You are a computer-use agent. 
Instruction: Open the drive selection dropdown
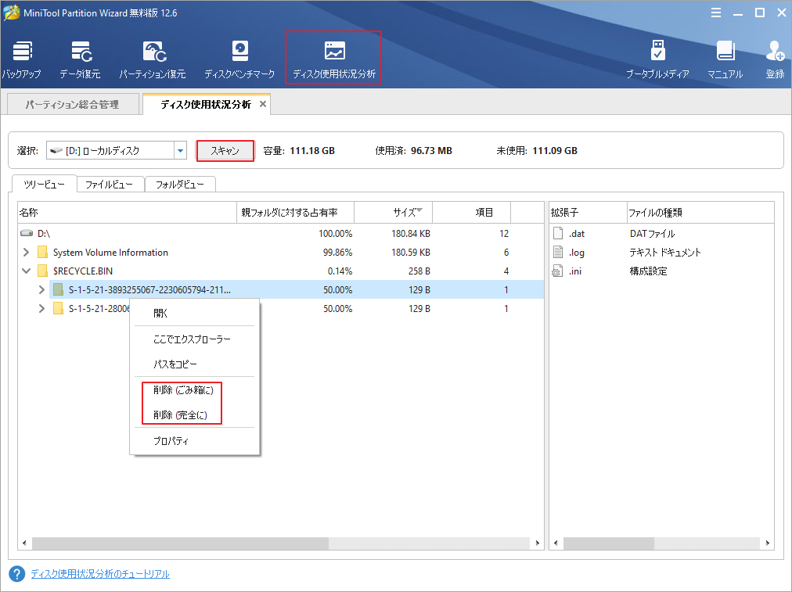coord(181,151)
